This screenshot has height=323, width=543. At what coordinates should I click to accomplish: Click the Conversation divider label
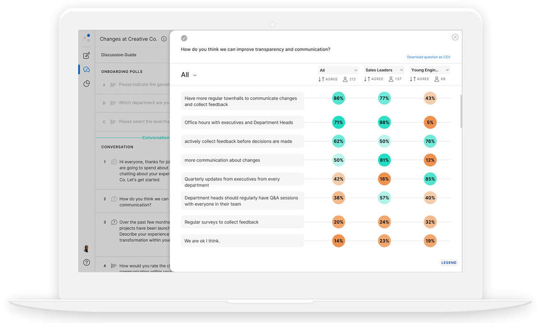pyautogui.click(x=155, y=137)
